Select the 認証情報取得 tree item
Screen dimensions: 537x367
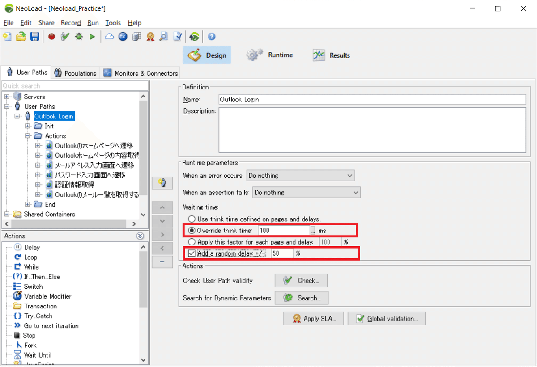tap(74, 185)
